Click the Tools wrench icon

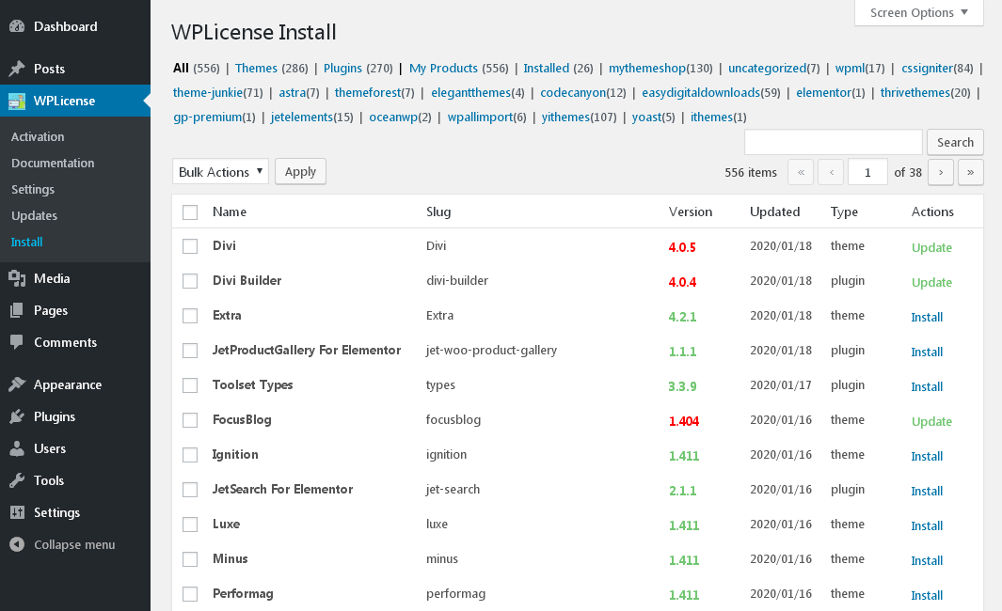coord(17,480)
